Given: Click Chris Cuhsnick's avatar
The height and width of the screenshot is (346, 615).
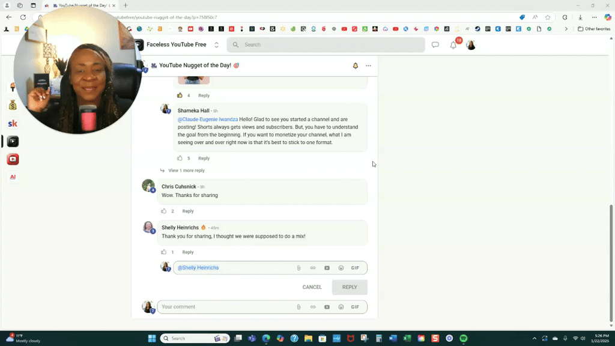Looking at the screenshot, I should point(148,186).
